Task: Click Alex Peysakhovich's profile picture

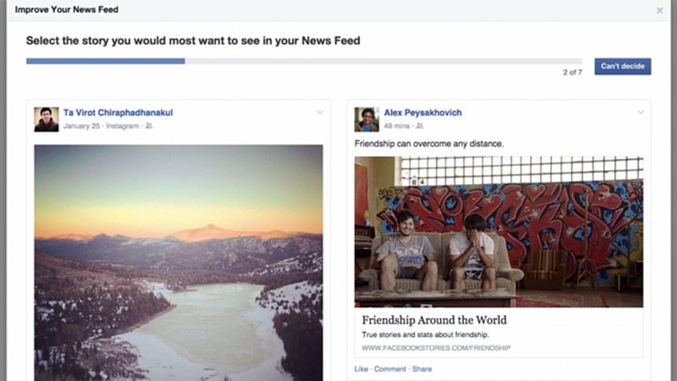Action: click(x=367, y=119)
